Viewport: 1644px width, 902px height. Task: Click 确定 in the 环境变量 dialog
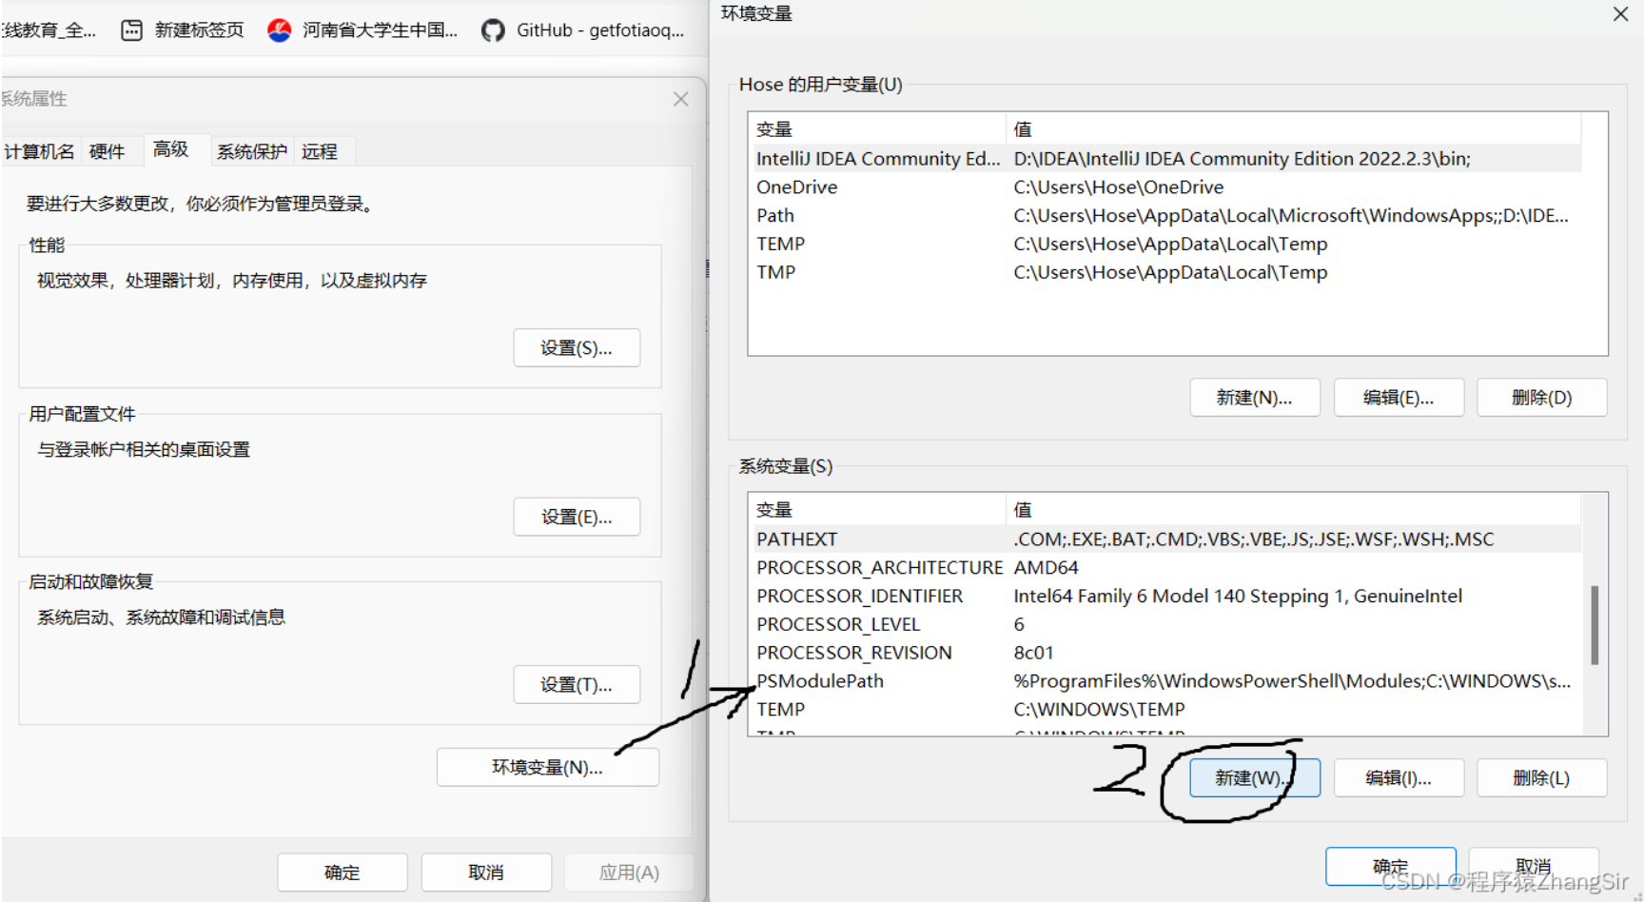pos(1391,866)
